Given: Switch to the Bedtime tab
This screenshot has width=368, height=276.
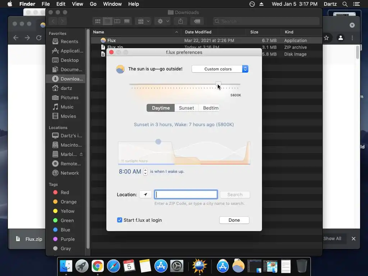Looking at the screenshot, I should (209, 108).
